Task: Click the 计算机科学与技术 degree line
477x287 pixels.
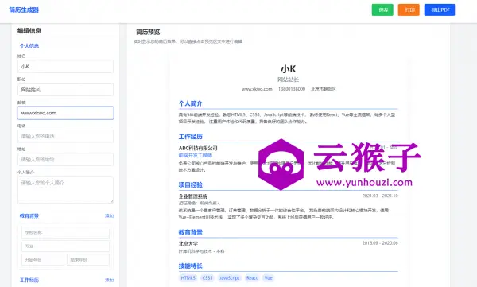Action: [201, 251]
